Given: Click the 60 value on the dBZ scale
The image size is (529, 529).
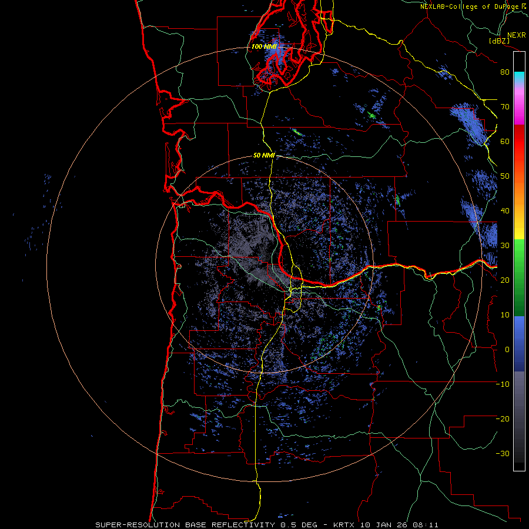Looking at the screenshot, I should click(505, 142).
